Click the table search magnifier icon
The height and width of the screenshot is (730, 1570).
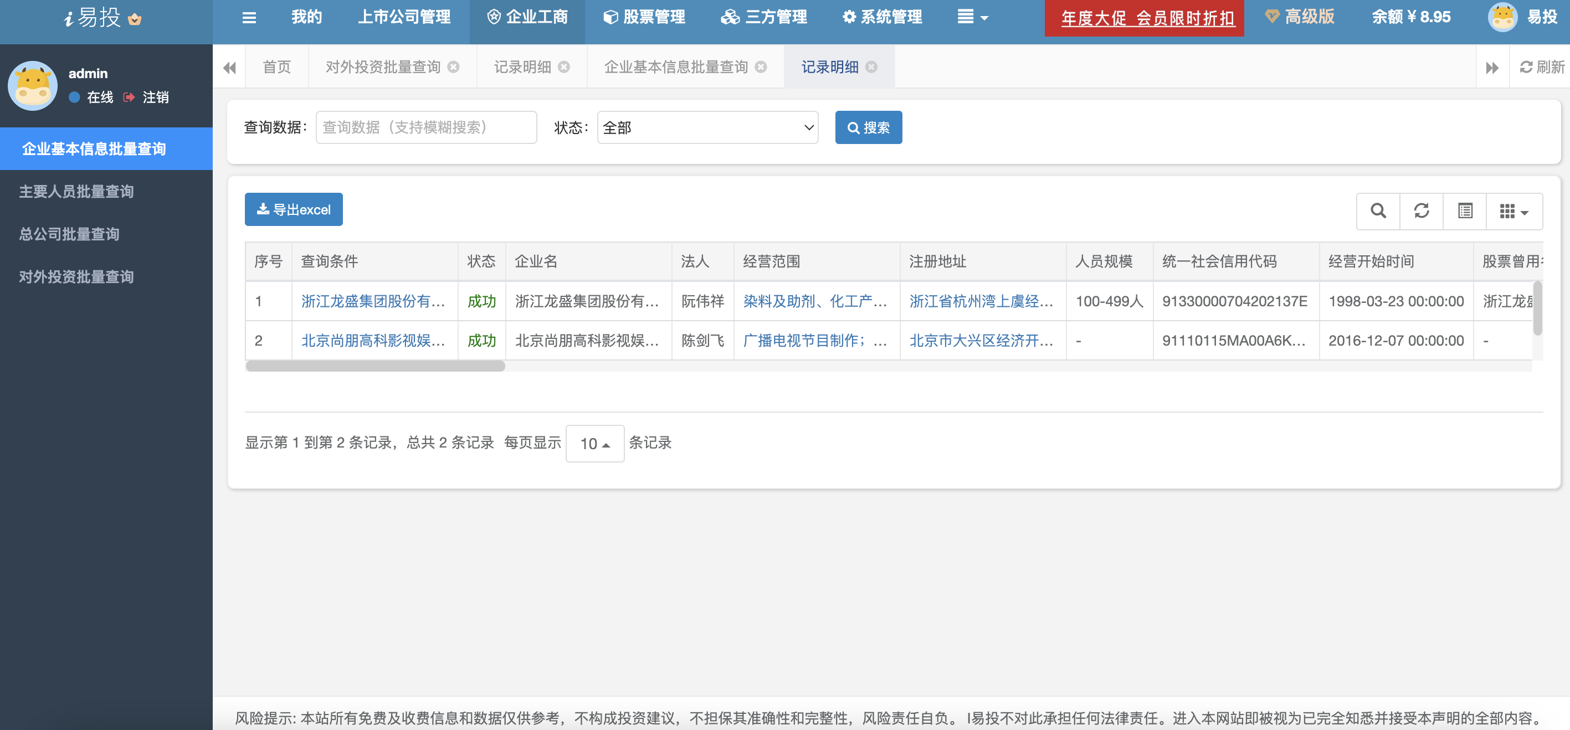click(x=1378, y=211)
